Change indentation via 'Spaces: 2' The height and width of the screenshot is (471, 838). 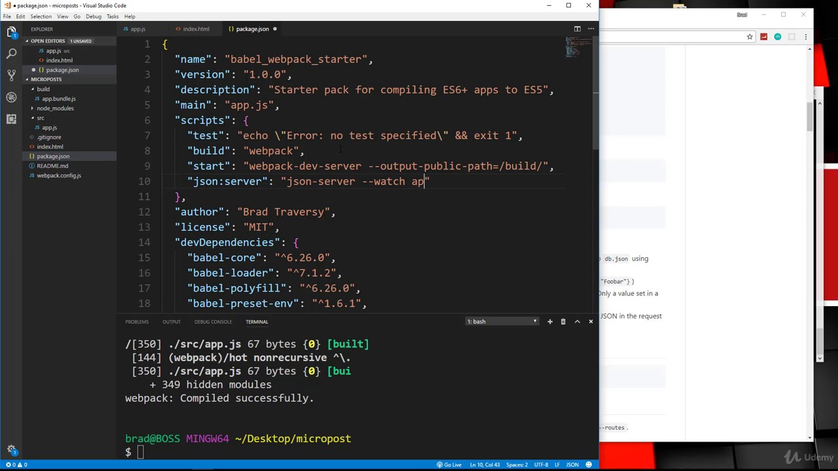[517, 464]
